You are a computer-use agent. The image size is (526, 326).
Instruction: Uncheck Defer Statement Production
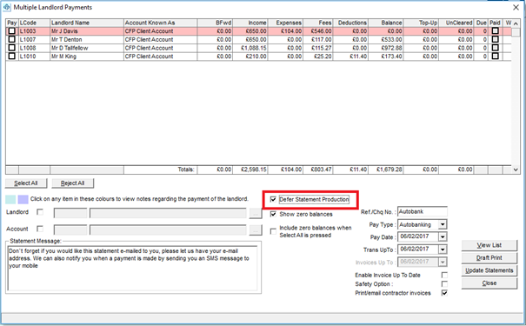[273, 199]
